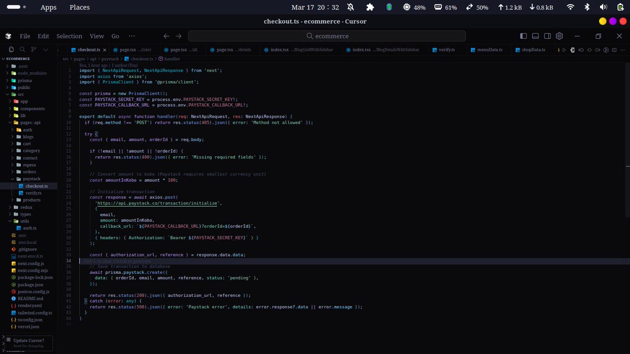Click the paystack breadcrumb segment
This screenshot has height=354, width=630.
pos(110,59)
